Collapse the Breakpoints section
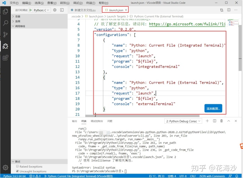The image size is (243, 178). [x=39, y=161]
